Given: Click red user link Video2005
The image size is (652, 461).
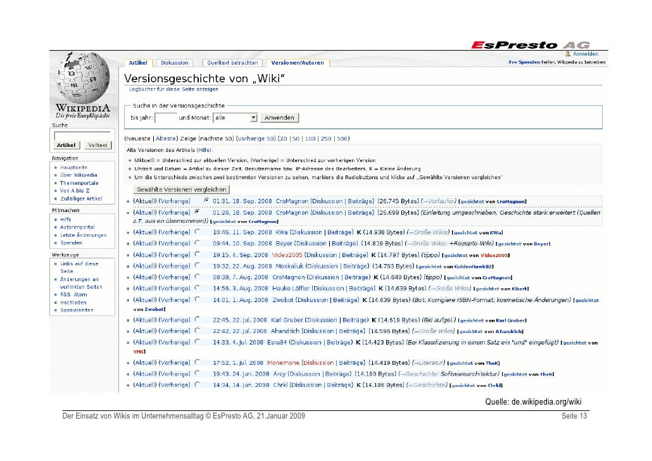Looking at the screenshot, I should (287, 255).
